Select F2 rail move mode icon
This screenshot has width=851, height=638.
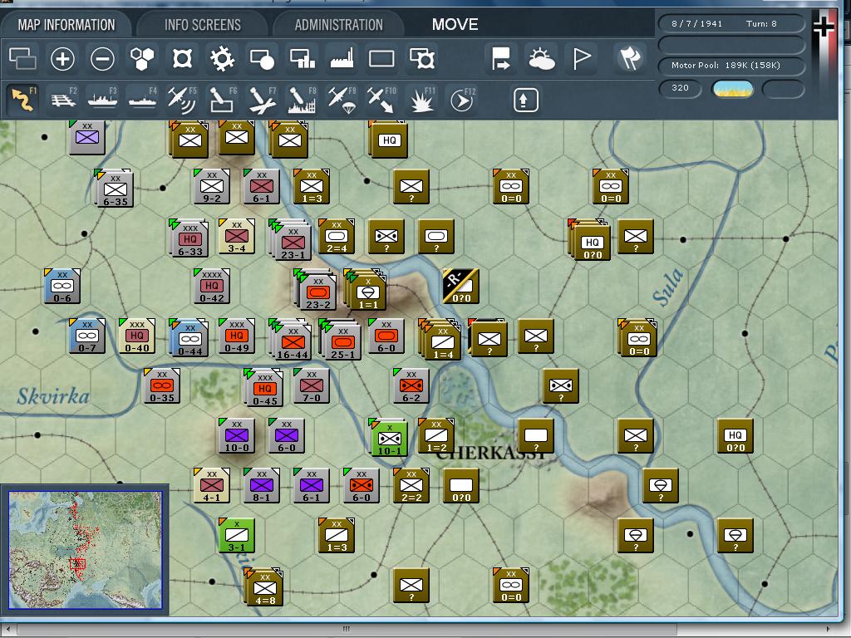tap(63, 100)
